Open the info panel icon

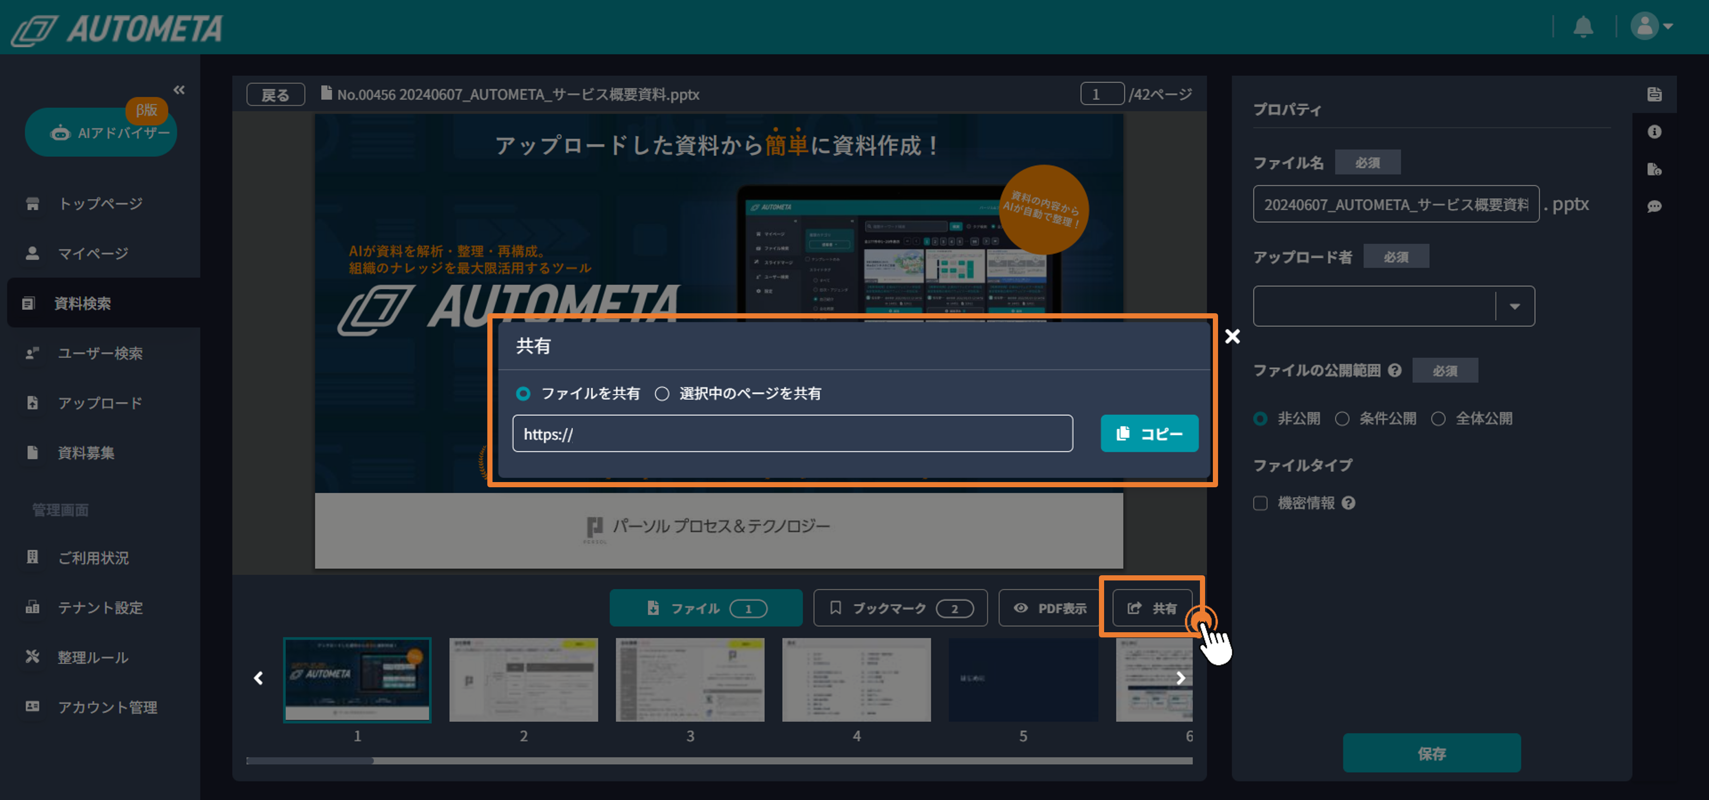tap(1654, 132)
